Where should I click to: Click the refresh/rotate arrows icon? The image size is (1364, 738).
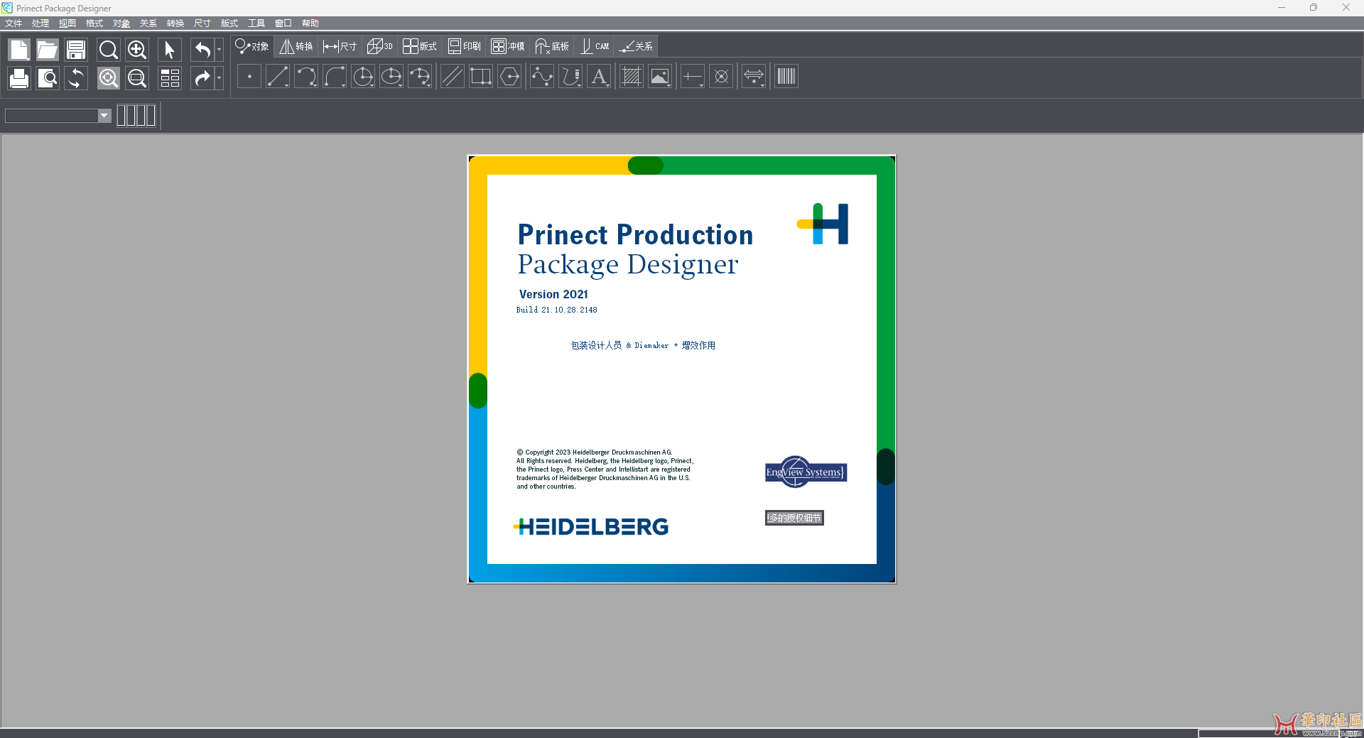point(76,78)
